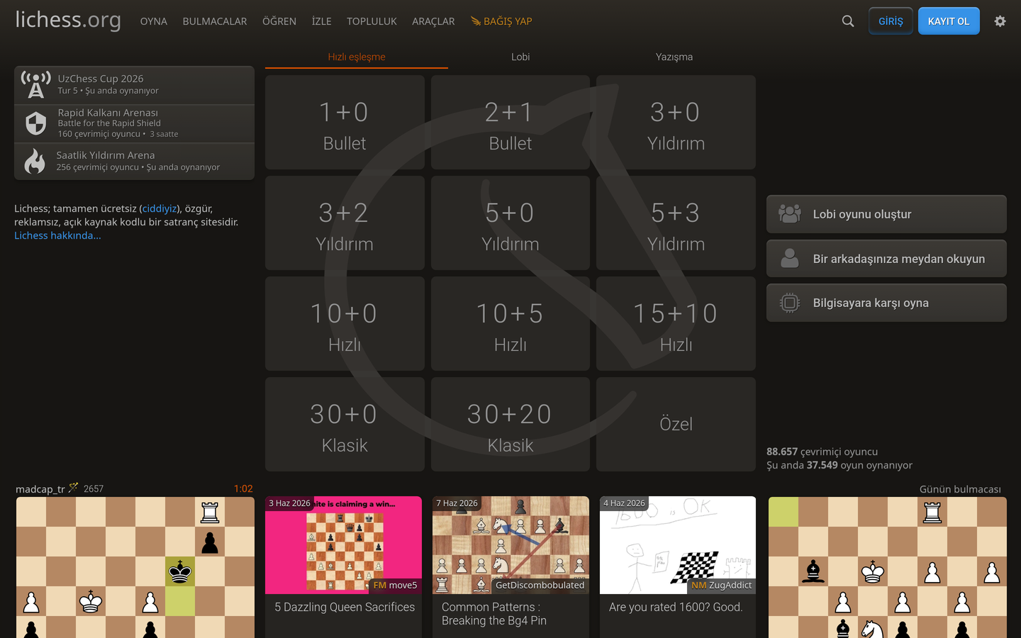Open Saatlik Yıldırım Arena tournament
Screen dimensions: 1021x638
pyautogui.click(x=134, y=161)
